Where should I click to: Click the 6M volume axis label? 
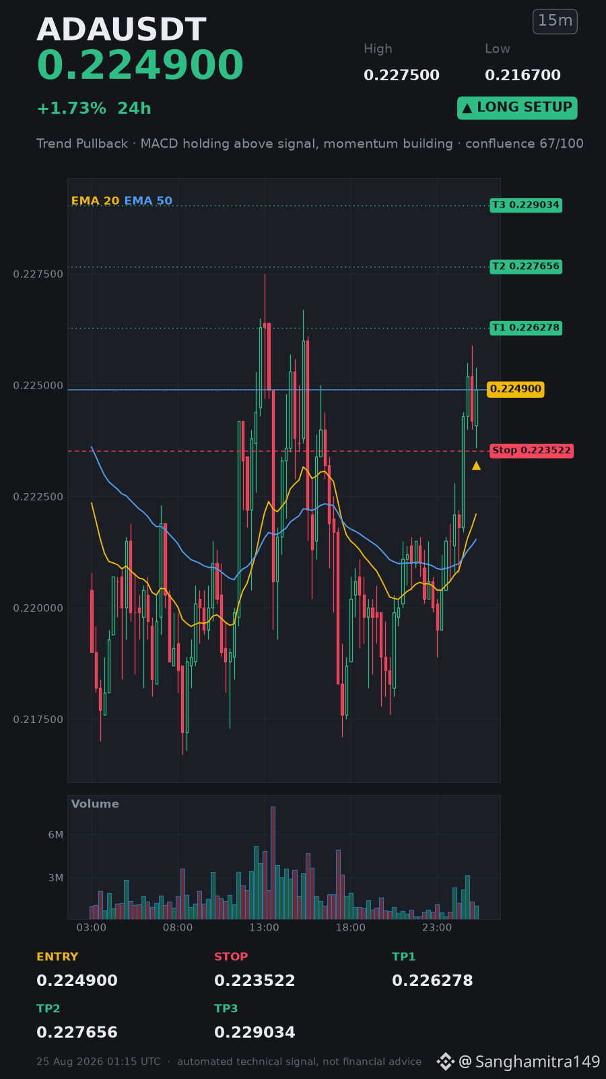[56, 835]
